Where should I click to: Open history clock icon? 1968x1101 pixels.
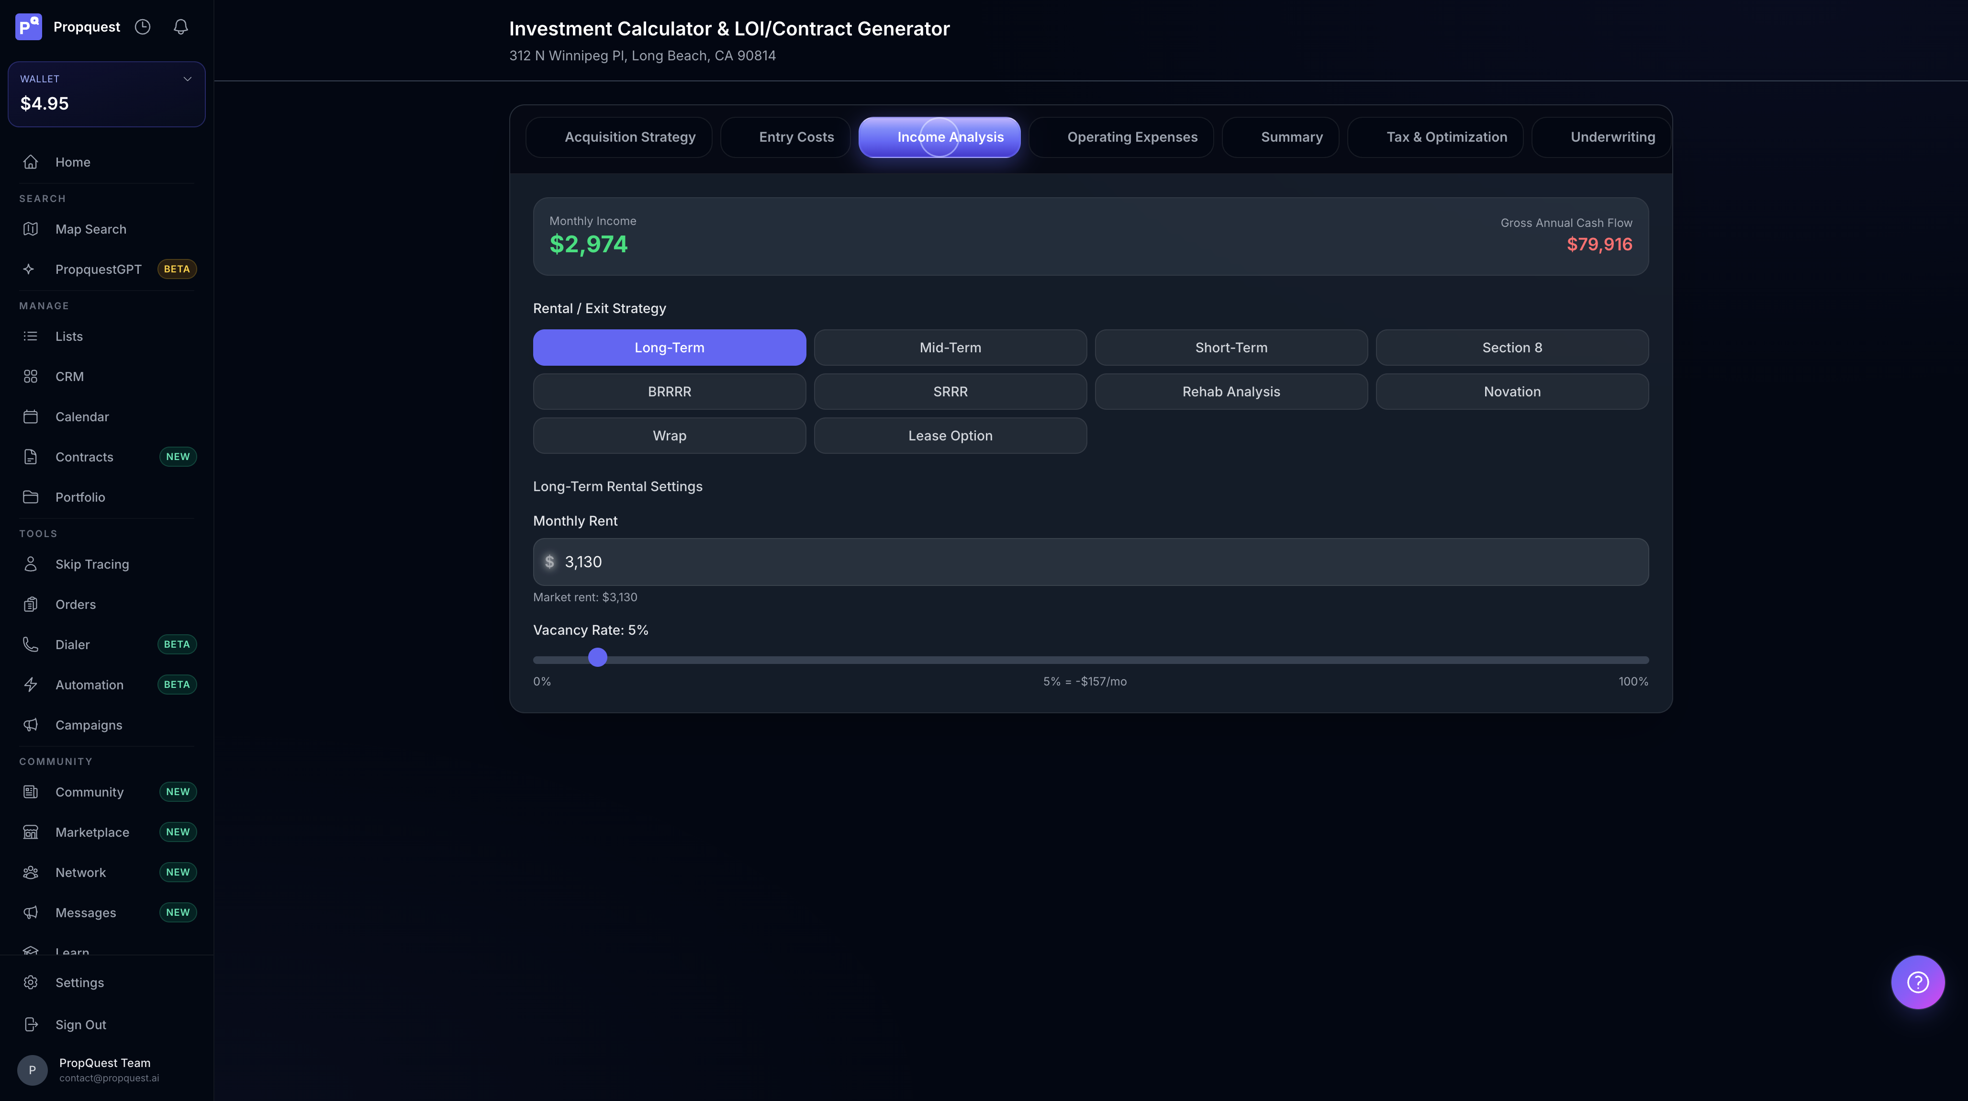[143, 27]
